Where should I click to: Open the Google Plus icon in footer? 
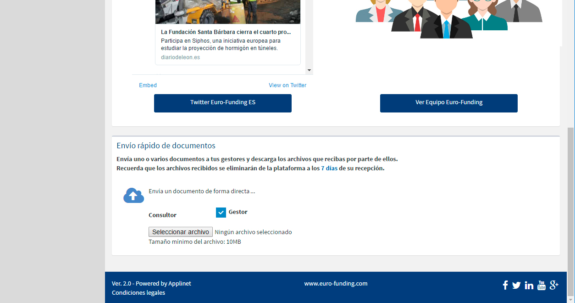coord(554,285)
